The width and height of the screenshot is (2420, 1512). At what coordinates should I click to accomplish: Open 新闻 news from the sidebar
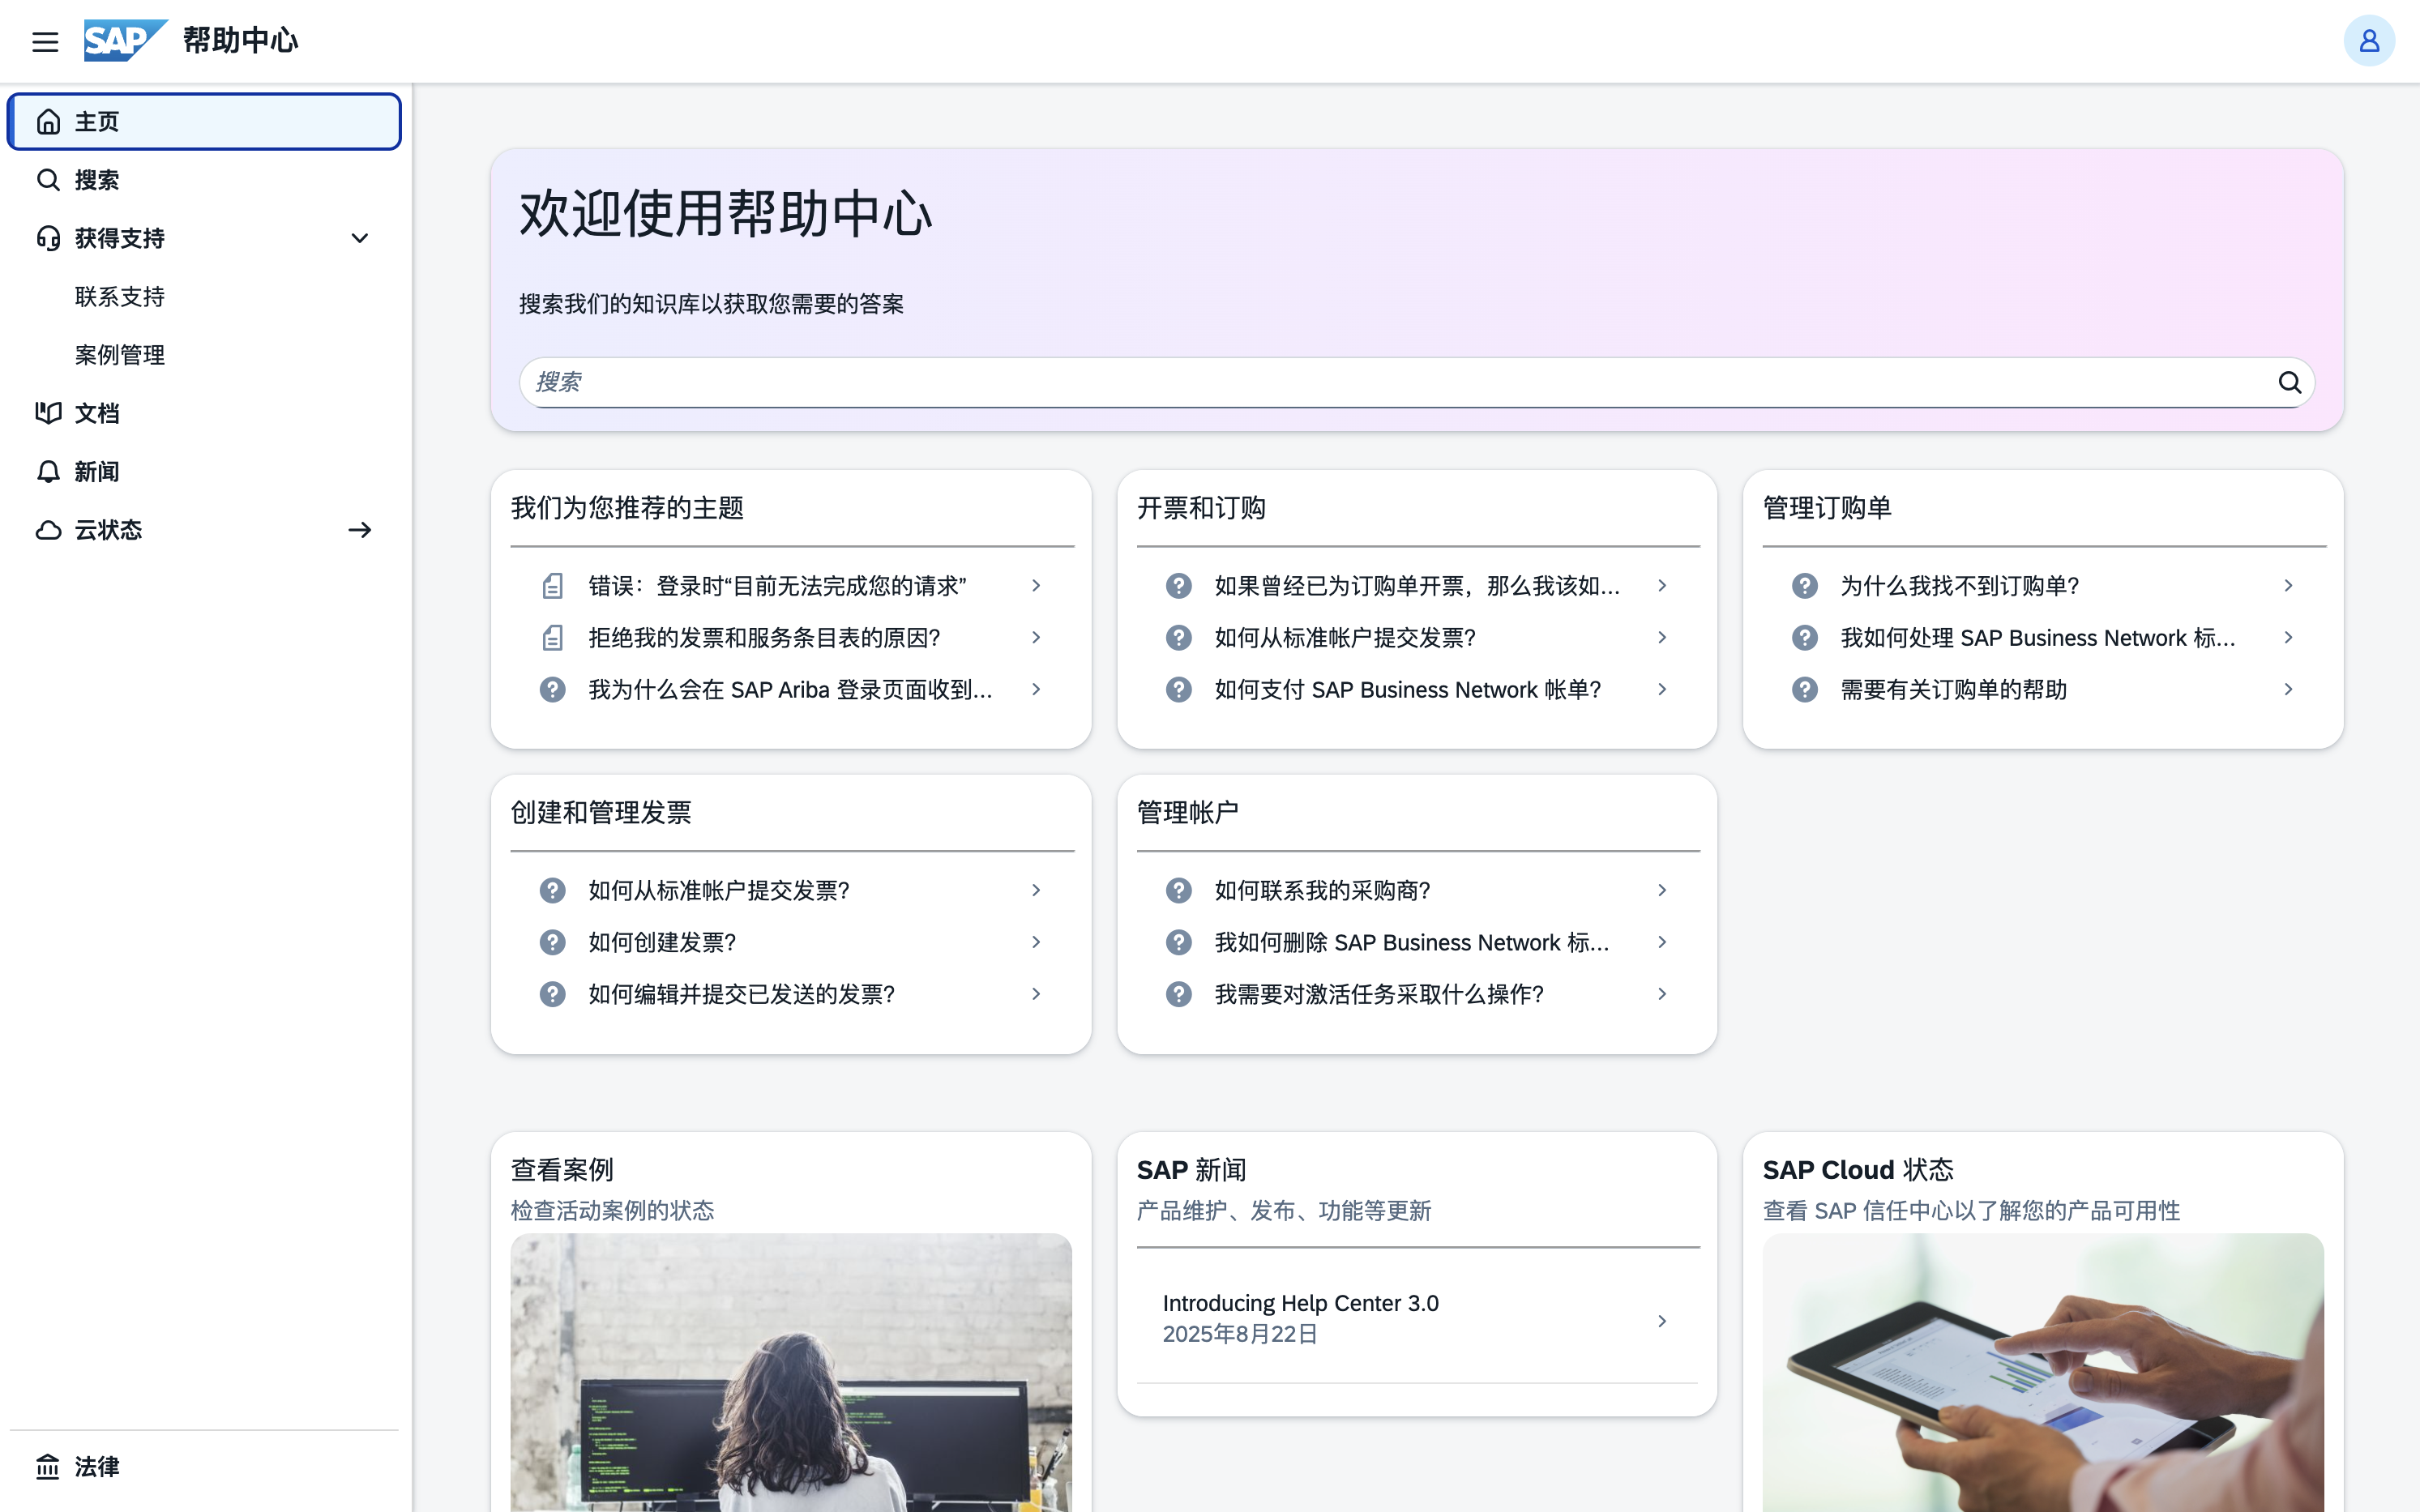coord(97,471)
